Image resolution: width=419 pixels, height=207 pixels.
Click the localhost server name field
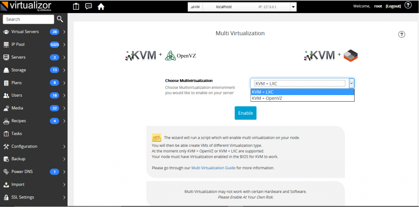[224, 7]
